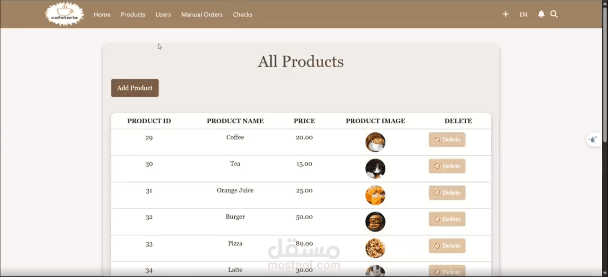Click the Latte name cell
Screen dimensions: 608x277
[x=235, y=270]
